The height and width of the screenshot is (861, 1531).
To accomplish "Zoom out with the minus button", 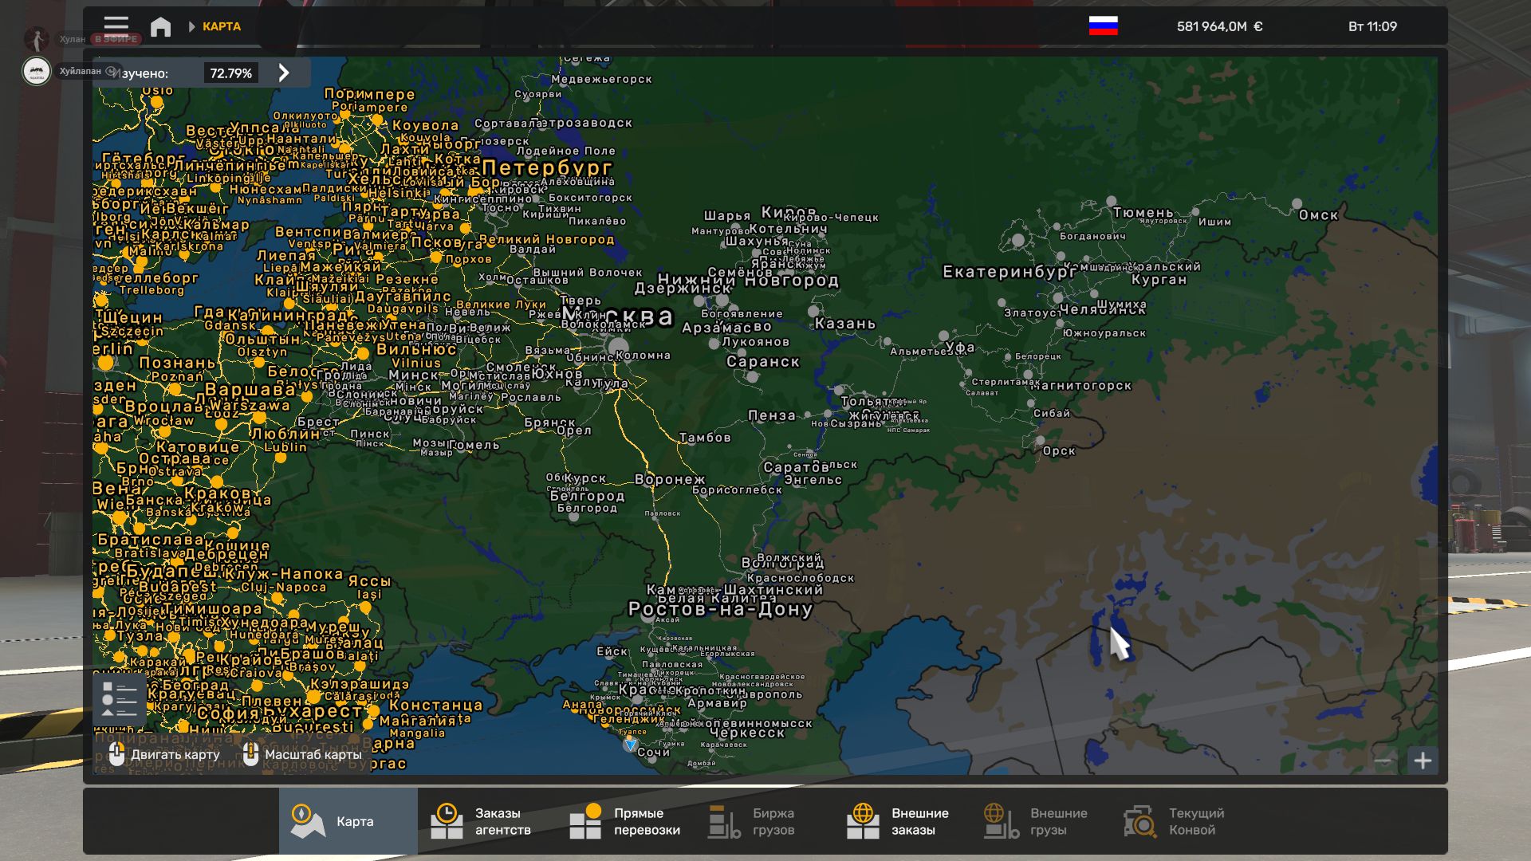I will (1383, 761).
